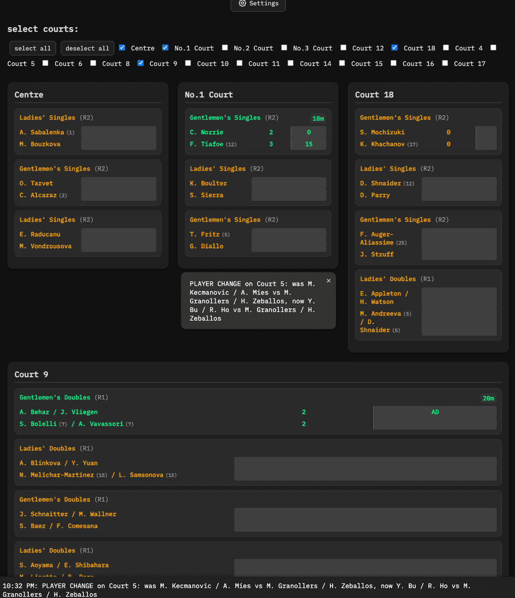
Task: Check the Court 10 checkbox
Action: tap(188, 63)
